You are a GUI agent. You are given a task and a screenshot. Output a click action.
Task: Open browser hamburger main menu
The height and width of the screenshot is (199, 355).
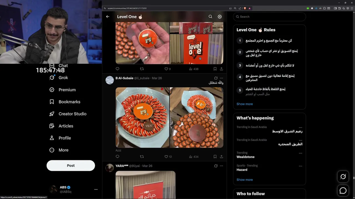[352, 8]
